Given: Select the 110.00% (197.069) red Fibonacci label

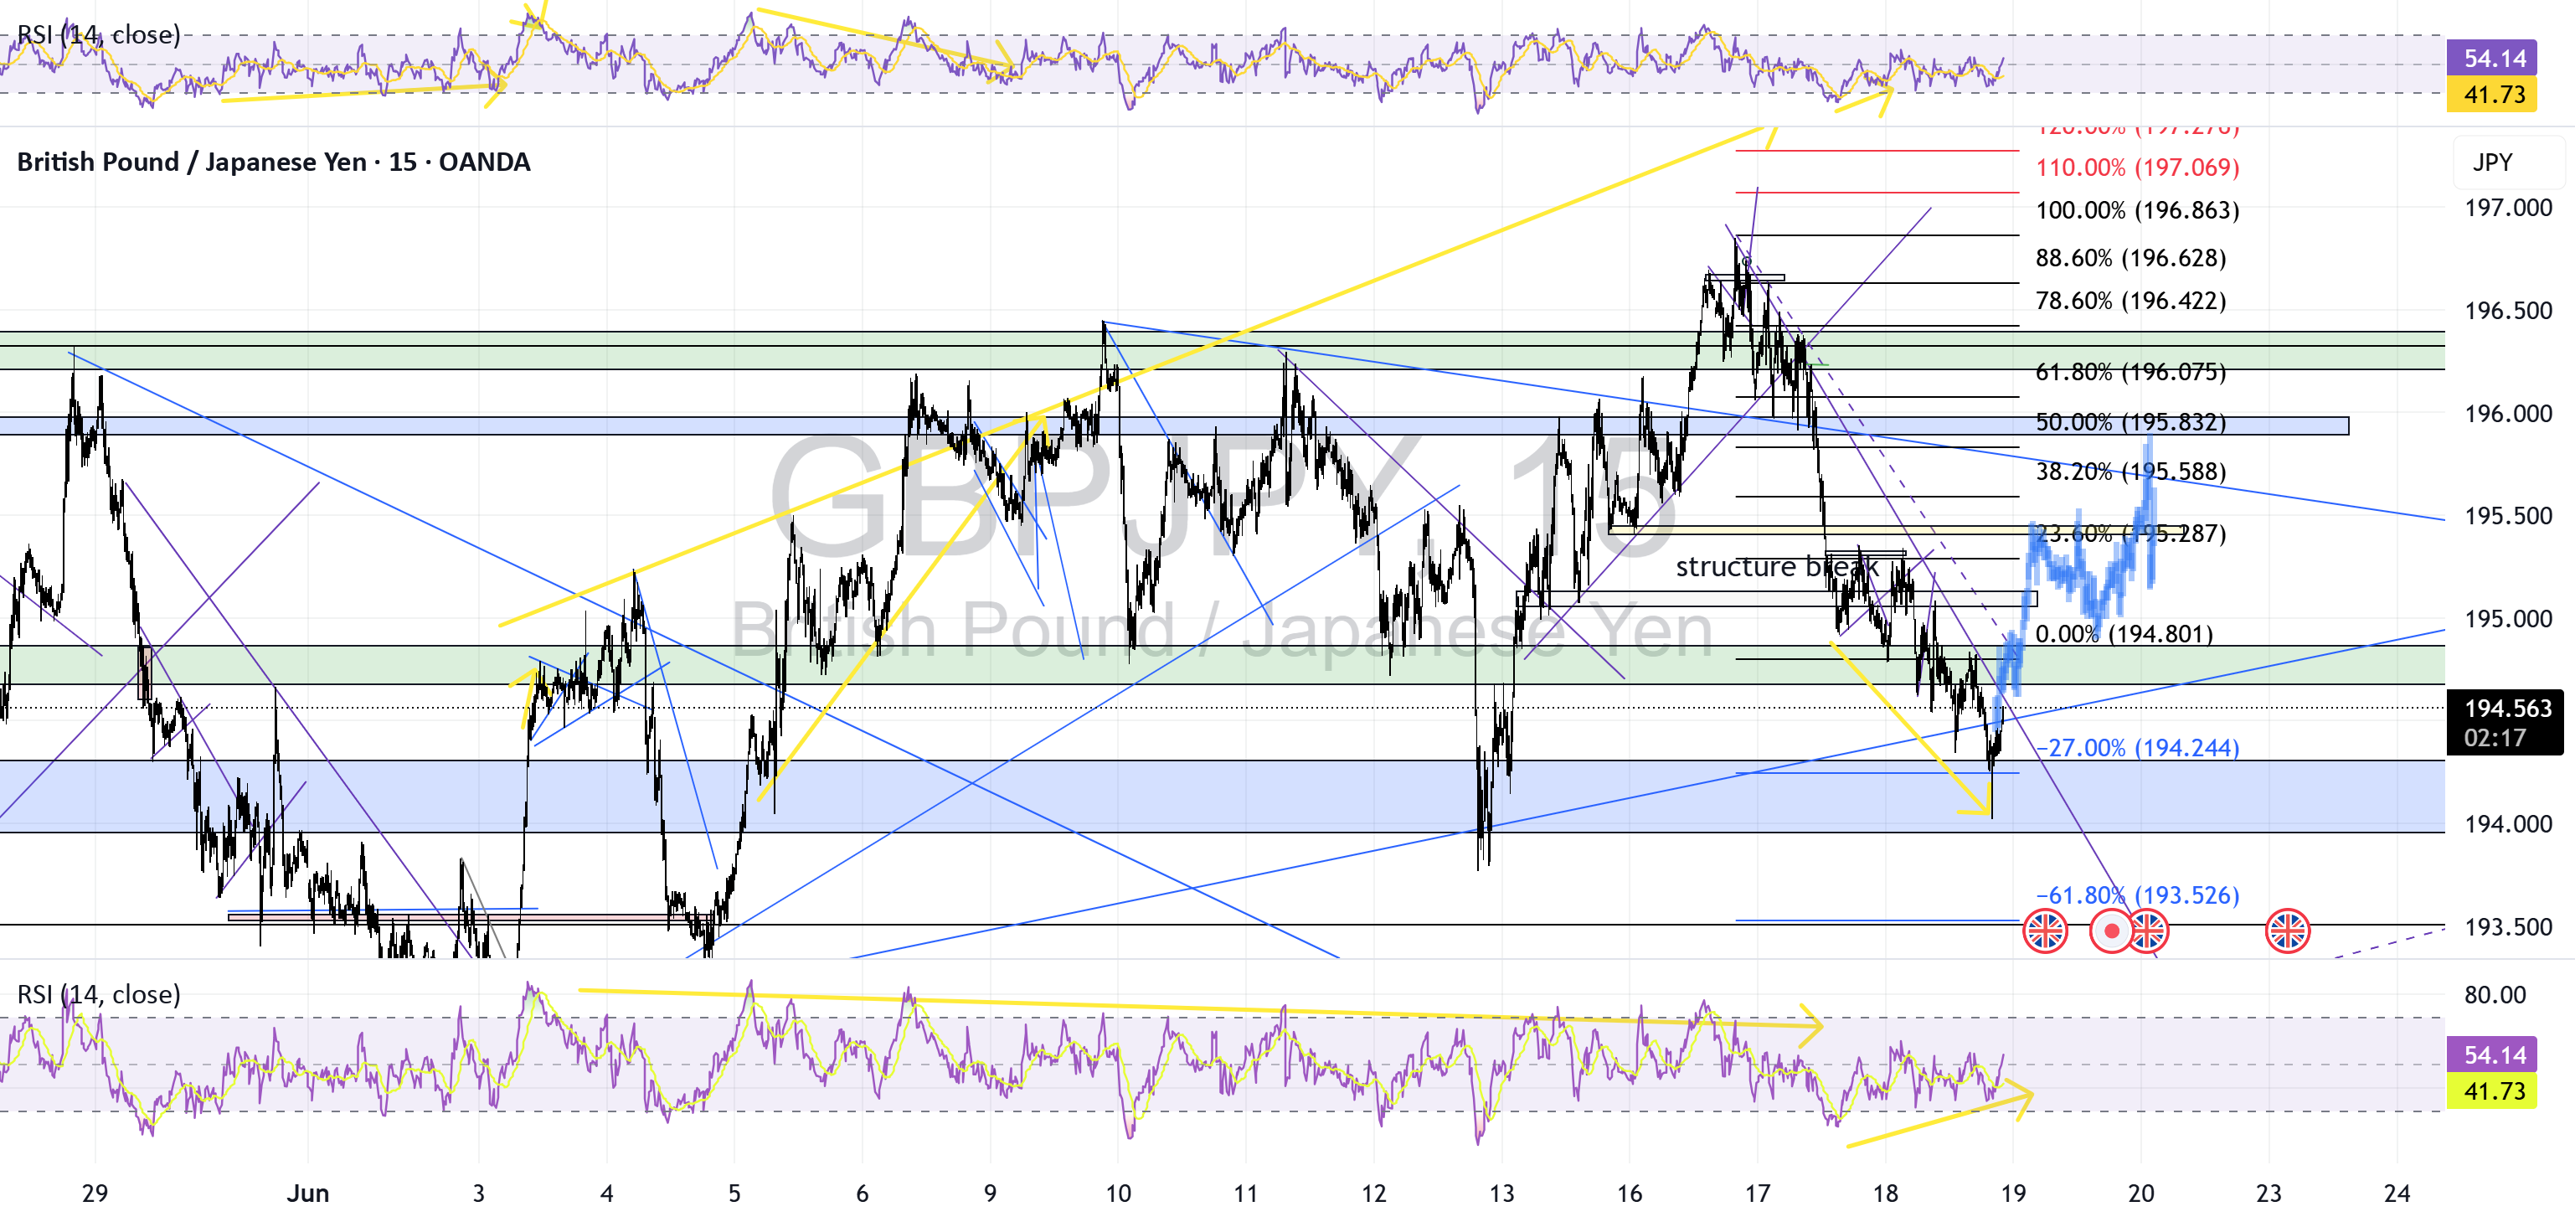Looking at the screenshot, I should (2137, 167).
